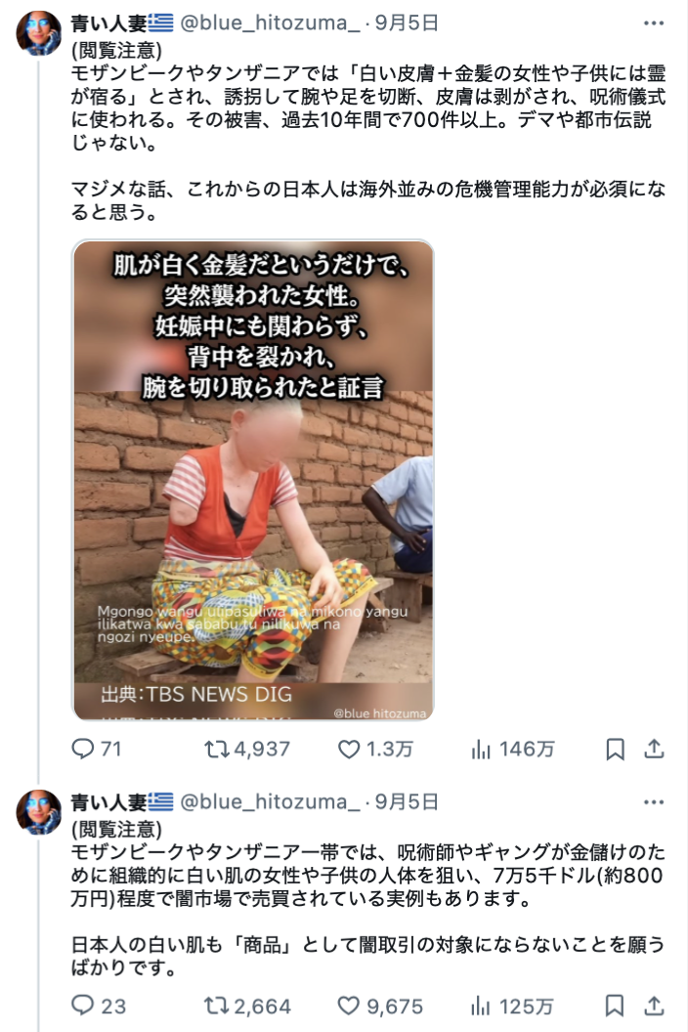The height and width of the screenshot is (1032, 688).
Task: View analytics showing 125万 views
Action: pyautogui.click(x=512, y=1006)
